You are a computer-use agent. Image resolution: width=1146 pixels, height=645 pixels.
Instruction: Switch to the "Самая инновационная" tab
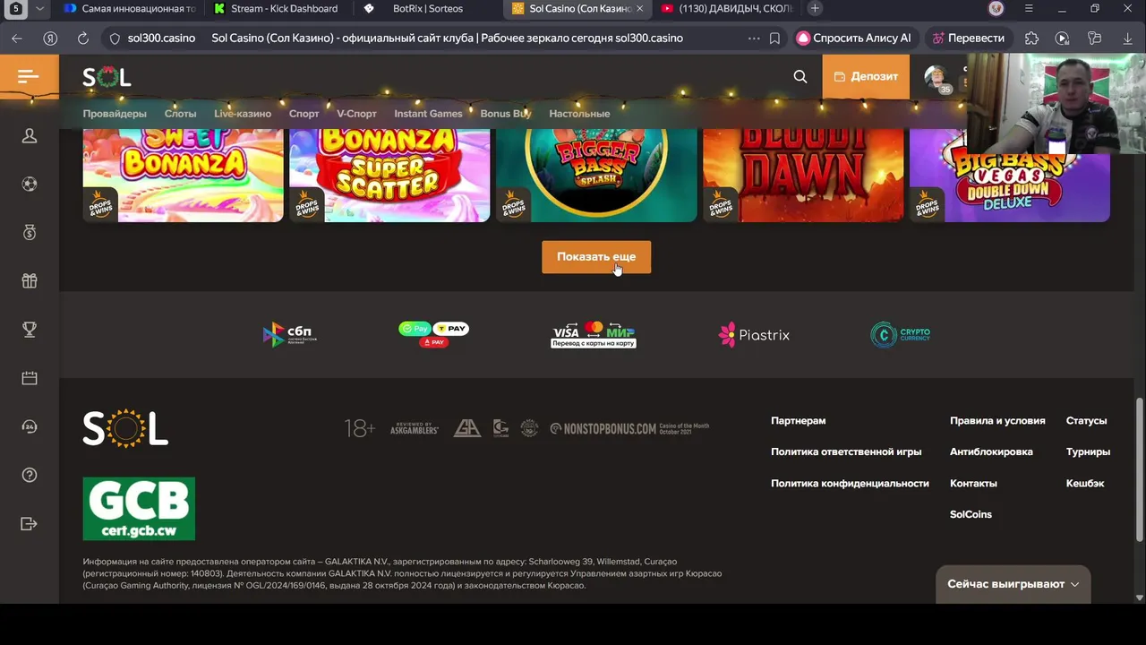(130, 8)
